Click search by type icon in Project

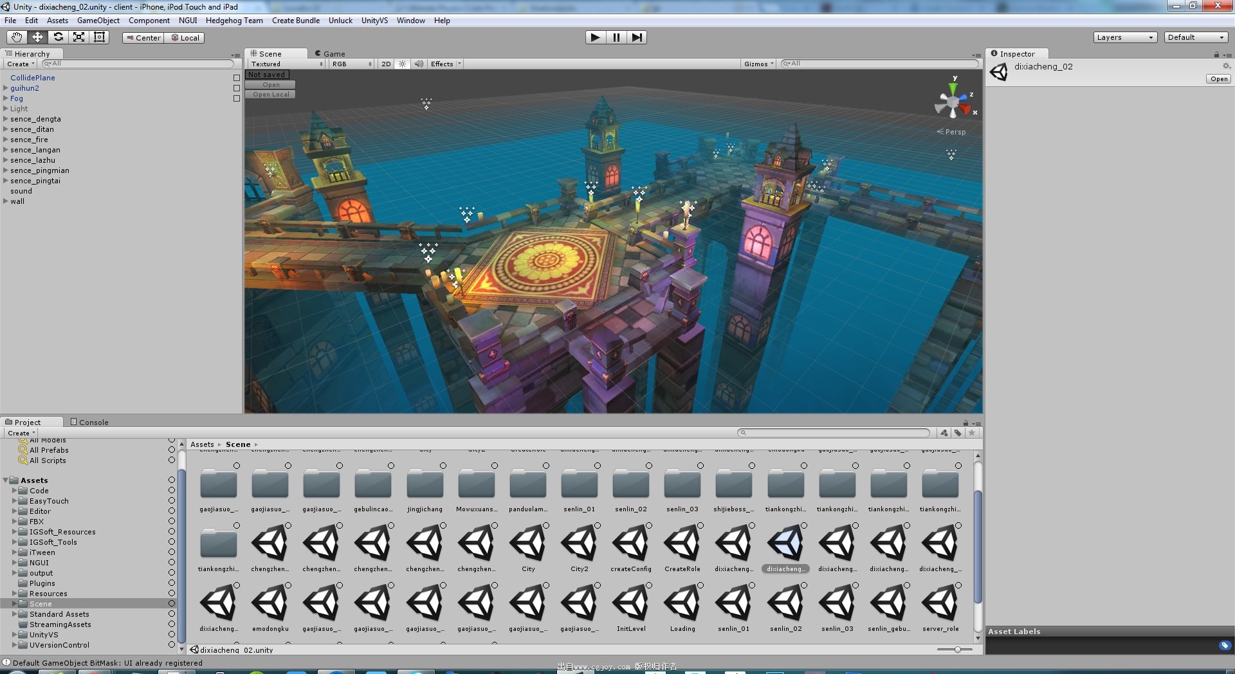click(944, 433)
